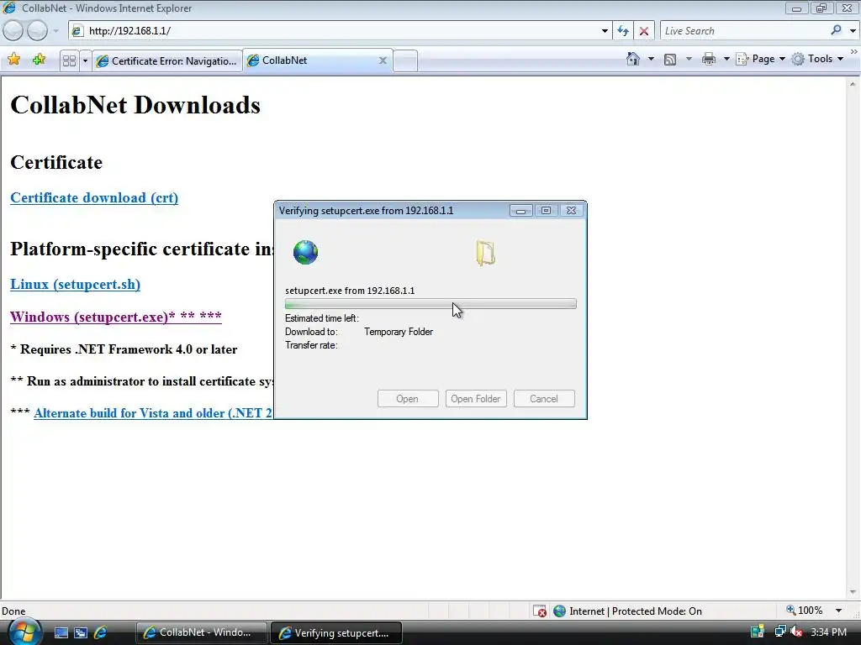Select the CollabNet tab
Screen dimensions: 861x645
click(x=310, y=60)
